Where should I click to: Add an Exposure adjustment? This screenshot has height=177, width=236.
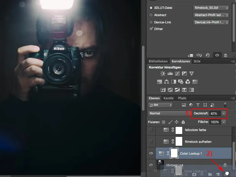click(184, 73)
